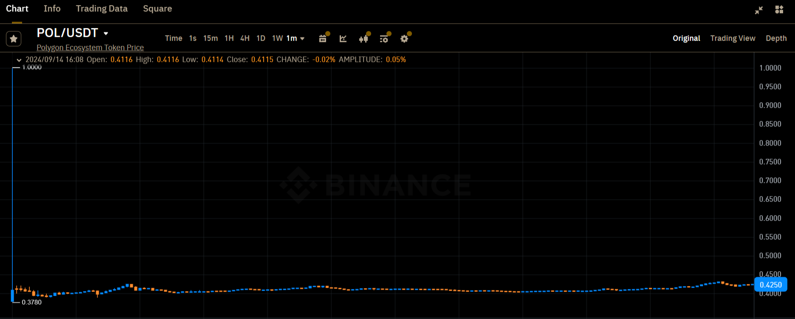Image resolution: width=795 pixels, height=319 pixels.
Task: Click the Open 0.4116 value
Action: (122, 59)
